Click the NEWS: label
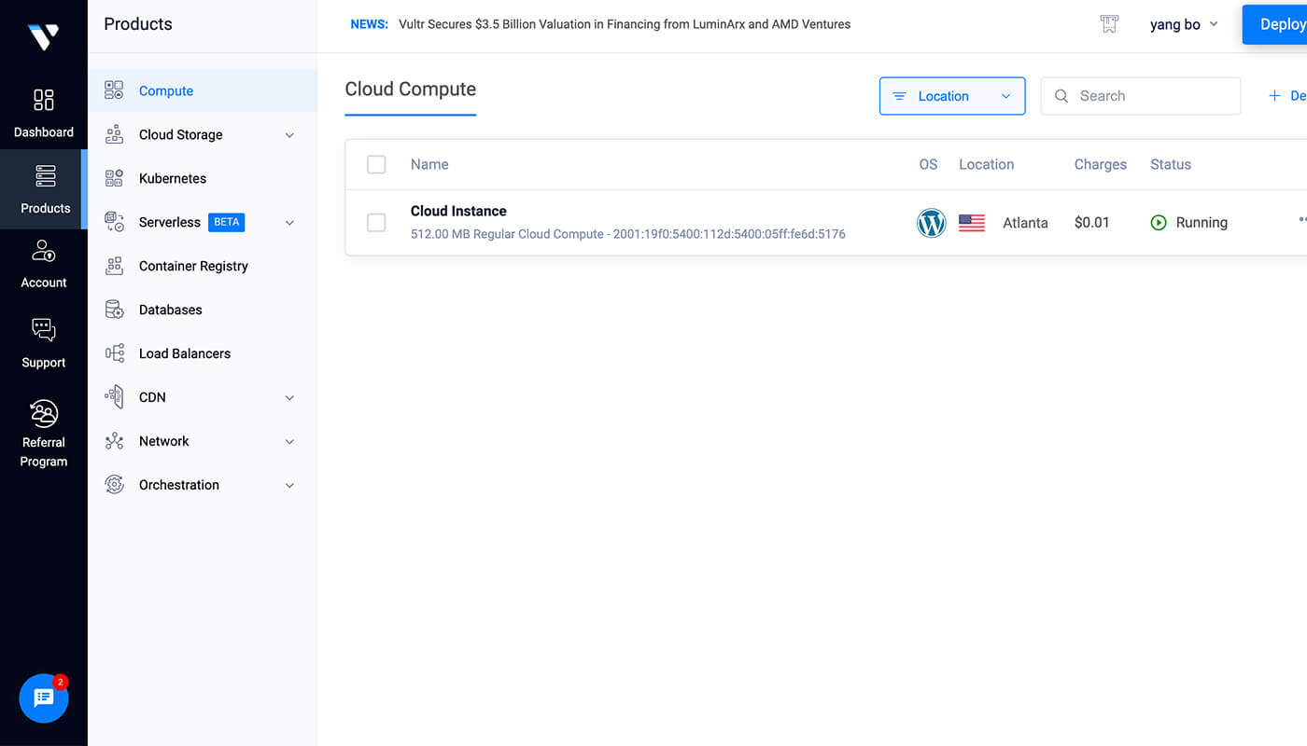This screenshot has height=746, width=1307. (x=370, y=24)
